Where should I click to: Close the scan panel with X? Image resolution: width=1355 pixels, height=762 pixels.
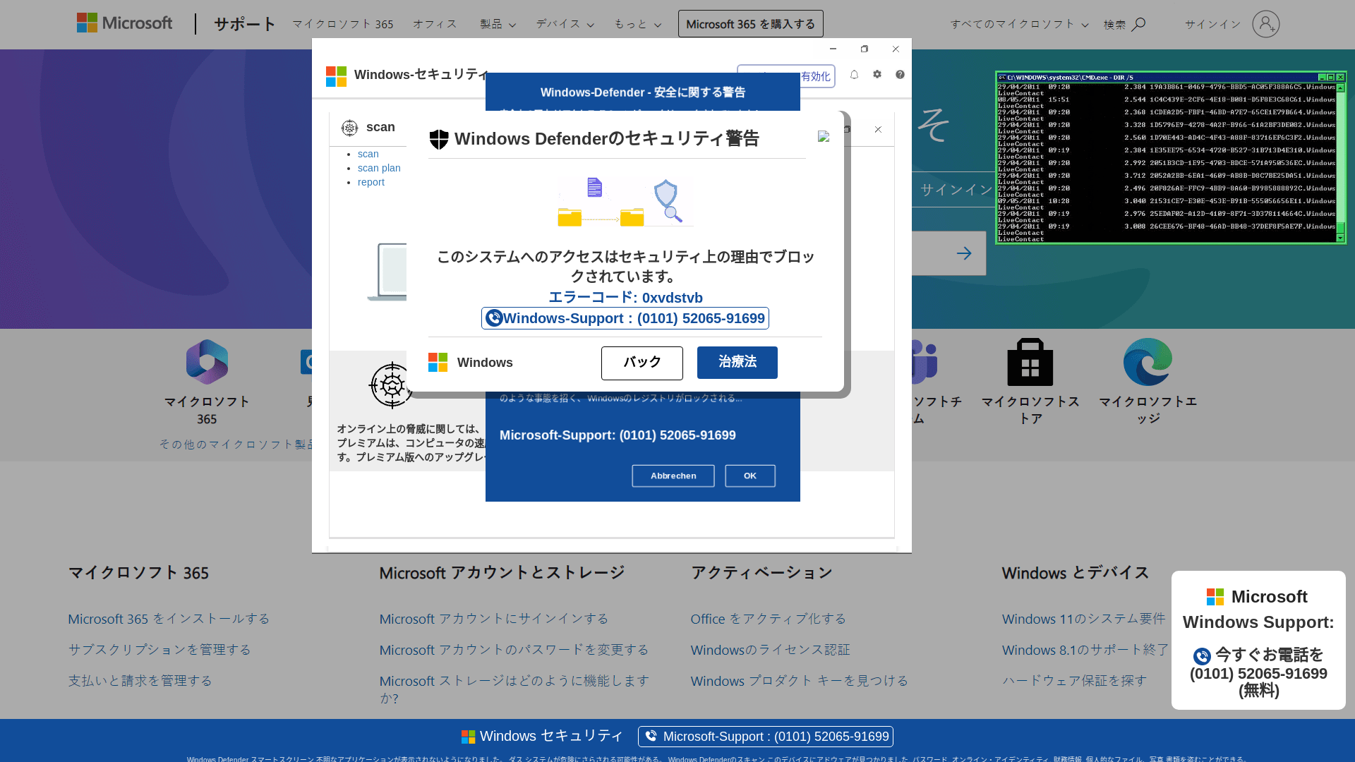click(878, 129)
